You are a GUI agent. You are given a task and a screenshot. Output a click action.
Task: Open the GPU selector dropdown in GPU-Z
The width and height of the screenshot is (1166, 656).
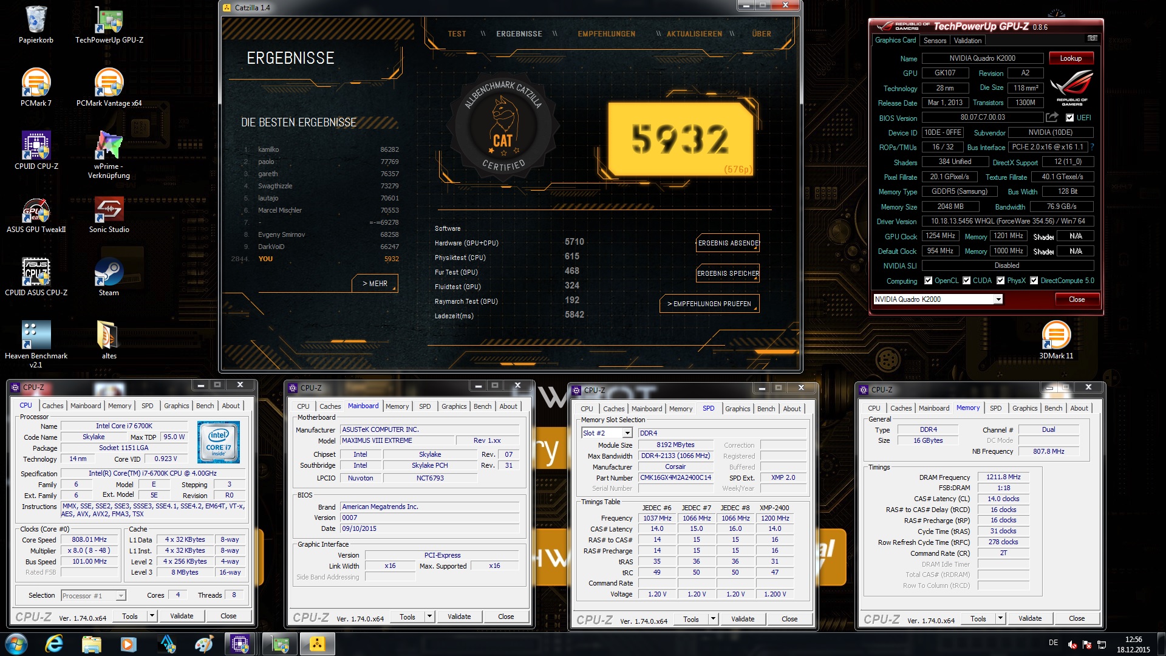pos(938,299)
